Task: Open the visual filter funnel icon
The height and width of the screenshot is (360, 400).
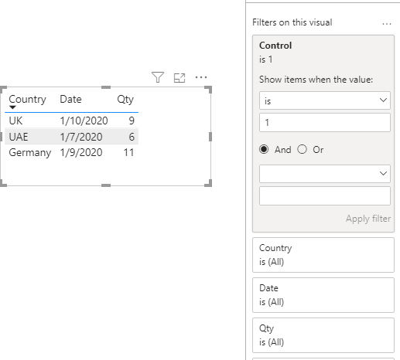Action: 158,77
